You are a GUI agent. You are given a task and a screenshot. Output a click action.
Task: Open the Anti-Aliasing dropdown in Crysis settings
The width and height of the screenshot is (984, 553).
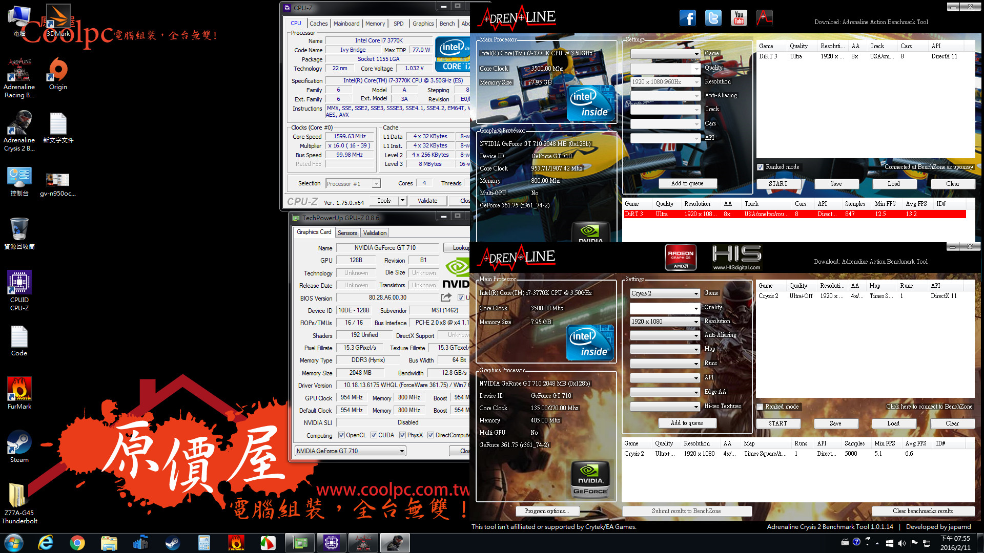[665, 335]
